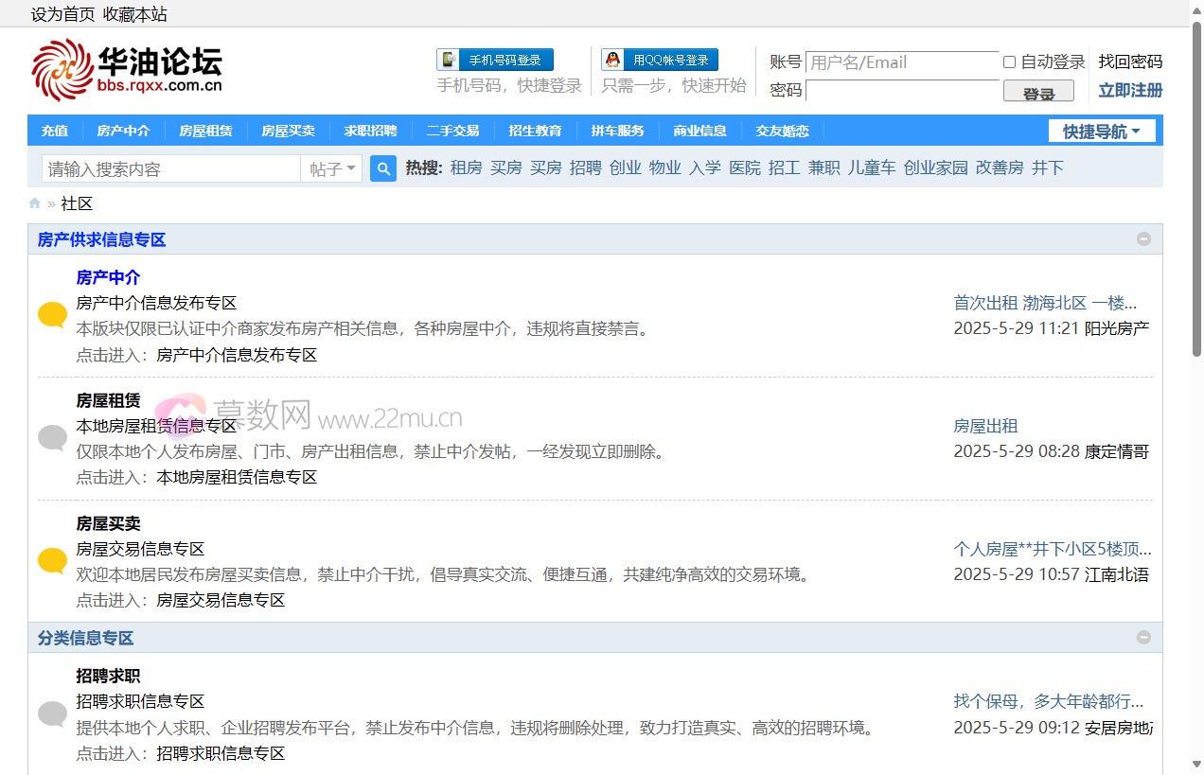This screenshot has height=775, width=1204.
Task: Open the 立即注册 registration link
Action: coord(1130,91)
